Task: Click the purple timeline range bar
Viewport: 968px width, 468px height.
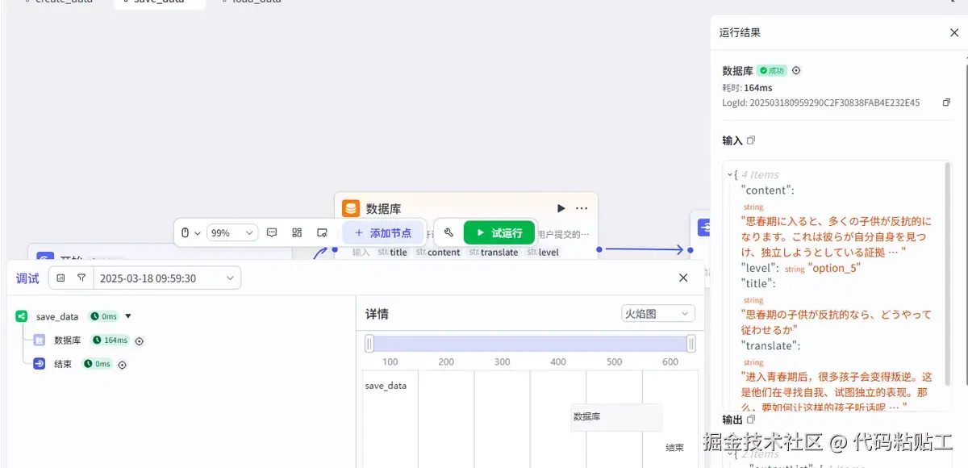Action: pyautogui.click(x=531, y=345)
